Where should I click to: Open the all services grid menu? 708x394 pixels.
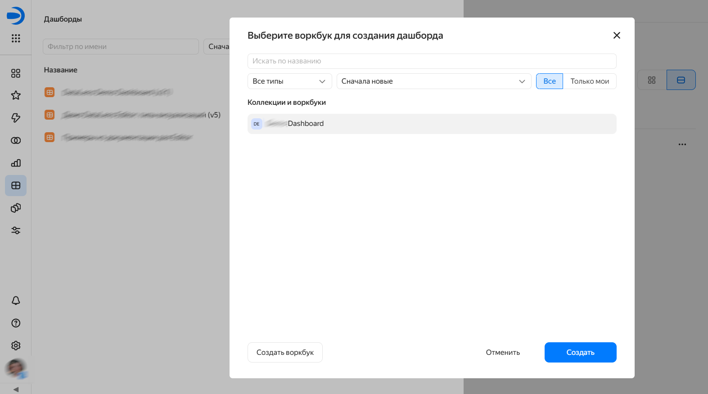pos(16,38)
